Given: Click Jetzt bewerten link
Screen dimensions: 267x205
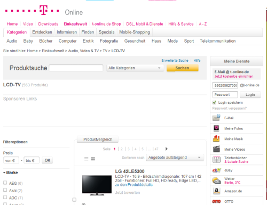Looking at the screenshot, I should [x=128, y=193].
